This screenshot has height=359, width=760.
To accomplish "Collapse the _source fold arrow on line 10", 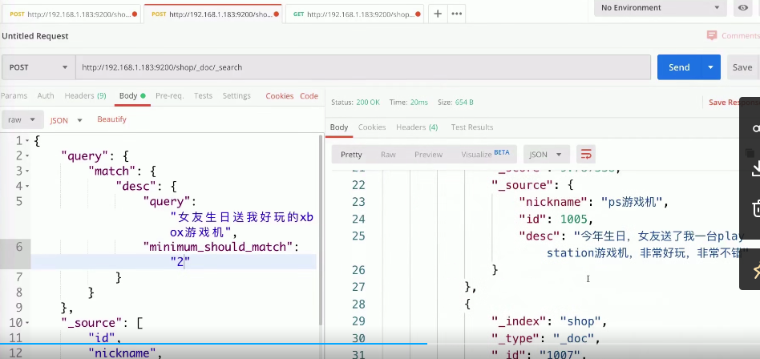I will tap(27, 323).
